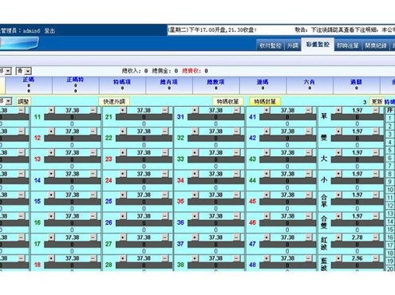Click the minus button for number 22 odds
Viewport: 395px width, 295px height.
point(165,132)
